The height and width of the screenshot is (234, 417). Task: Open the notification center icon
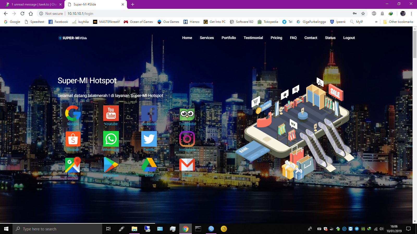click(408, 229)
